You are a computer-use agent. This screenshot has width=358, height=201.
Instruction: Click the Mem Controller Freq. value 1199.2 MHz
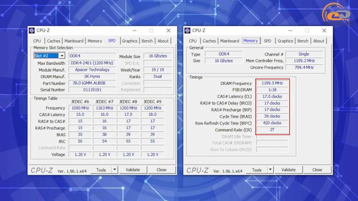pos(304,61)
